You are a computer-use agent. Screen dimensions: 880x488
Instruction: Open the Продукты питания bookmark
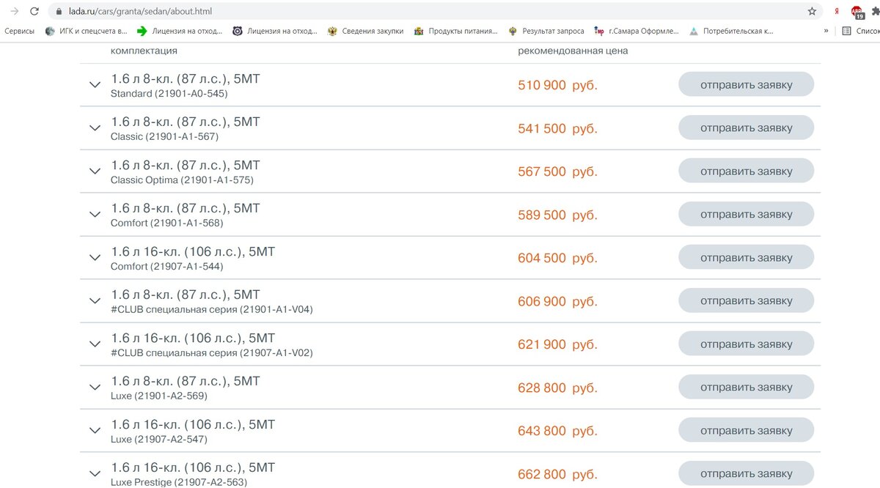[455, 31]
